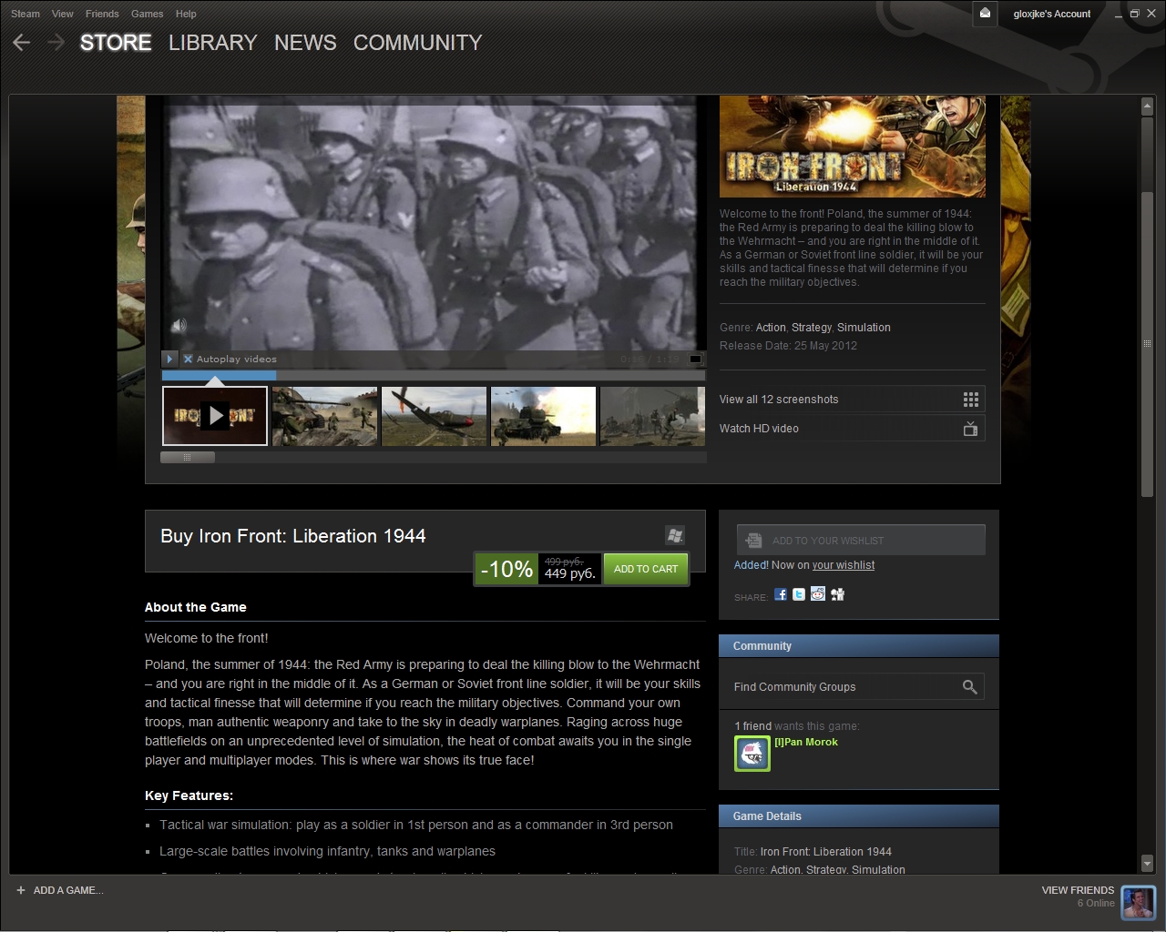This screenshot has width=1166, height=932.
Task: Open the Friends menu
Action: click(102, 14)
